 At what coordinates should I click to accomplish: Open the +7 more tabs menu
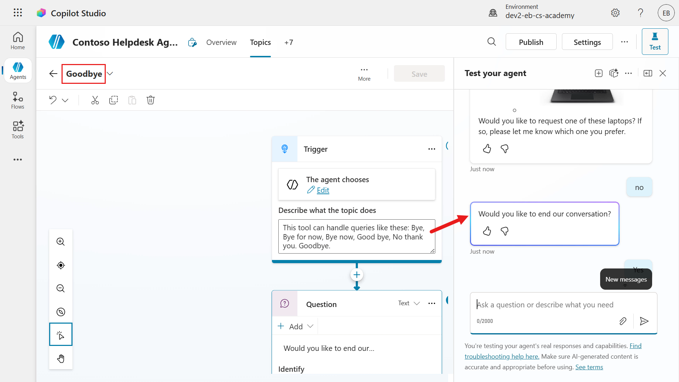click(289, 42)
